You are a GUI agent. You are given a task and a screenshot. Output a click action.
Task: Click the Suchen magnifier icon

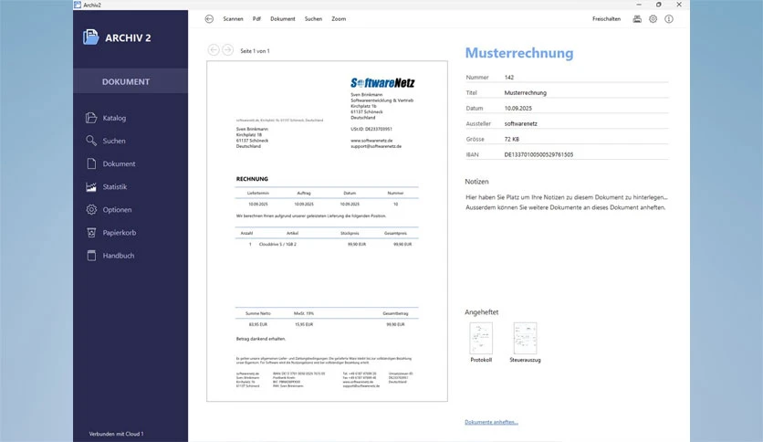click(91, 141)
